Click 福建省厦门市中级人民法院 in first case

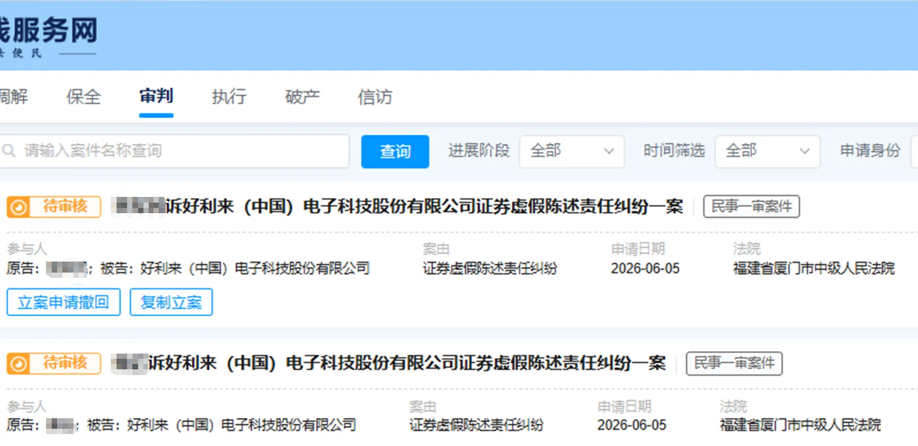814,268
